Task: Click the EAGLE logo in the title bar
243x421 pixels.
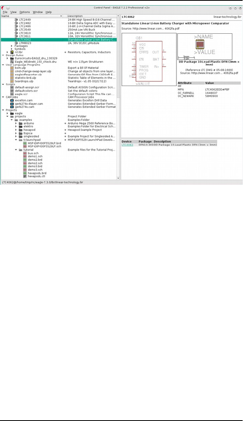Action: click(x=3, y=8)
